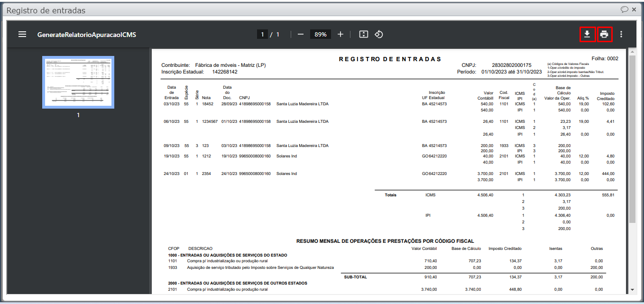
Task: Click imposto creditado value 102,60
Action: click(x=608, y=104)
